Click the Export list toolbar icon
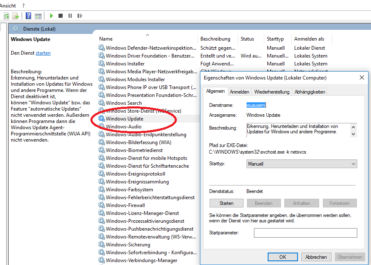Image resolution: width=371 pixels, height=265 pixels. pos(16,16)
